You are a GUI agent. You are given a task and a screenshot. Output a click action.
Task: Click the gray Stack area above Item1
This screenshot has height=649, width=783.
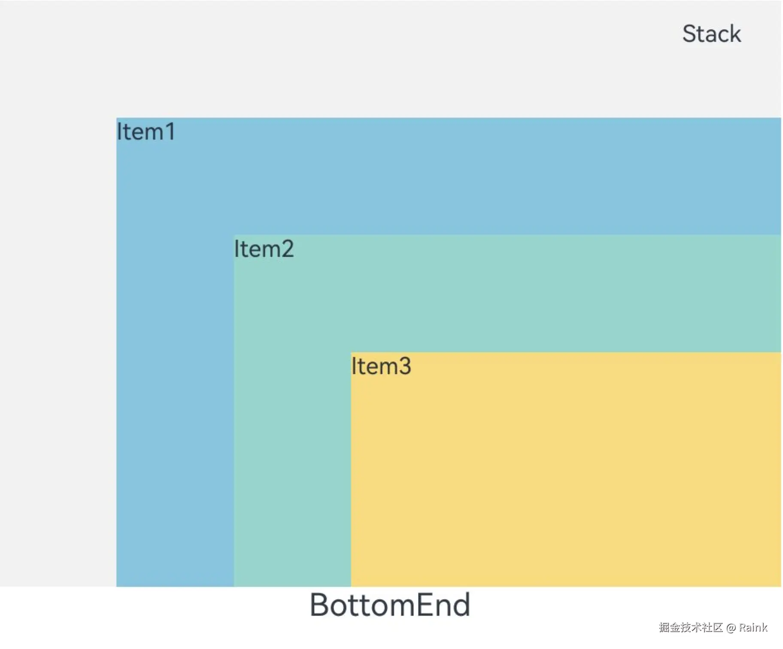(x=386, y=60)
